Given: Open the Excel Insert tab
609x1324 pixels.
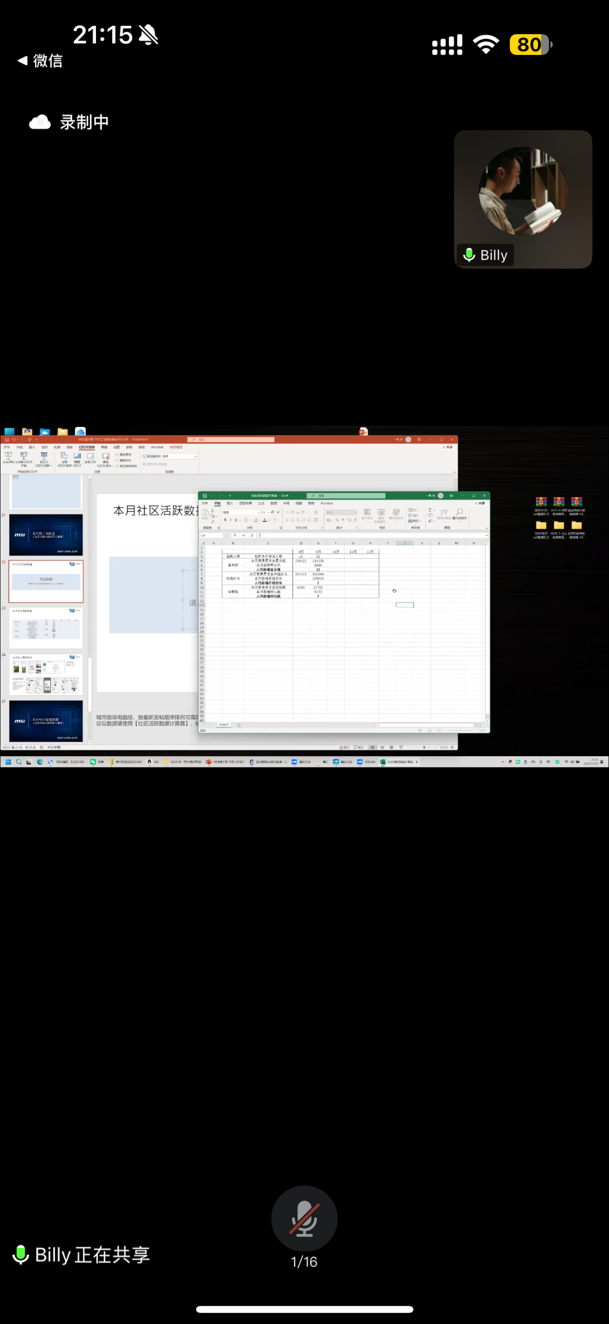Looking at the screenshot, I should [229, 503].
